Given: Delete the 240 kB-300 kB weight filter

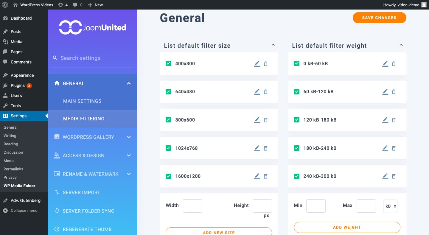Looking at the screenshot, I should (394, 176).
